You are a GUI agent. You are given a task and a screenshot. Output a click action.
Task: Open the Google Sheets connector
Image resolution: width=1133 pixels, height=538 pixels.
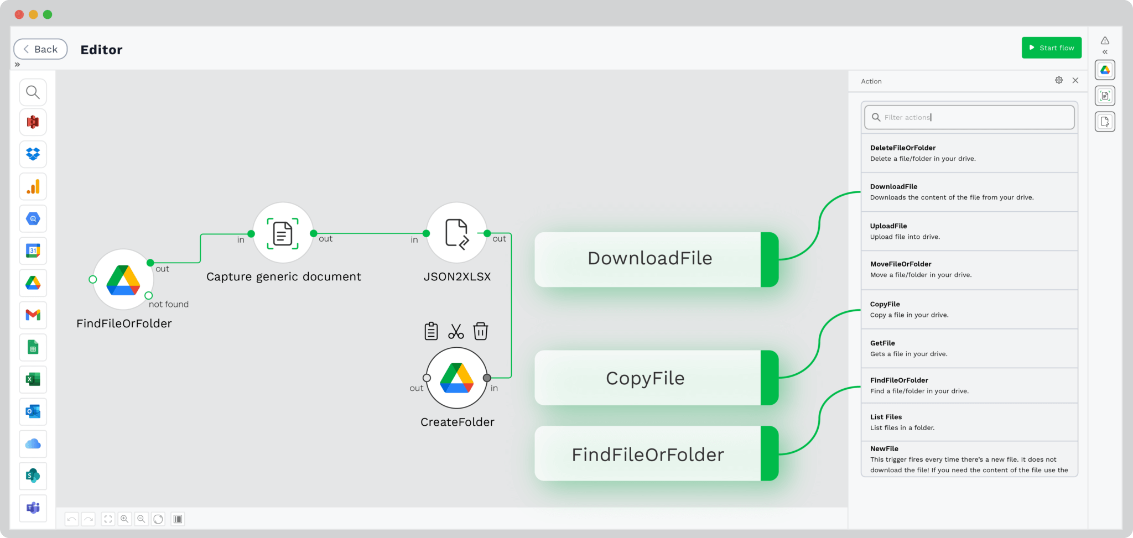tap(33, 347)
